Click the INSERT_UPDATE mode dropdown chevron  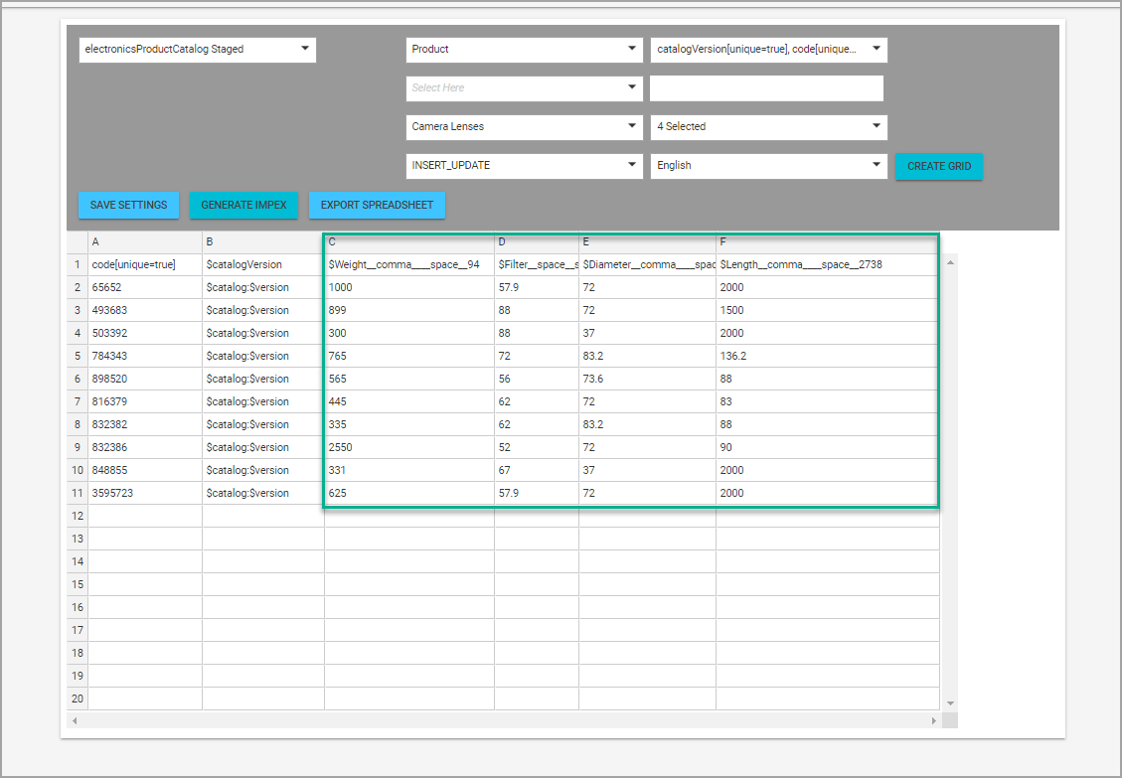pyautogui.click(x=631, y=165)
